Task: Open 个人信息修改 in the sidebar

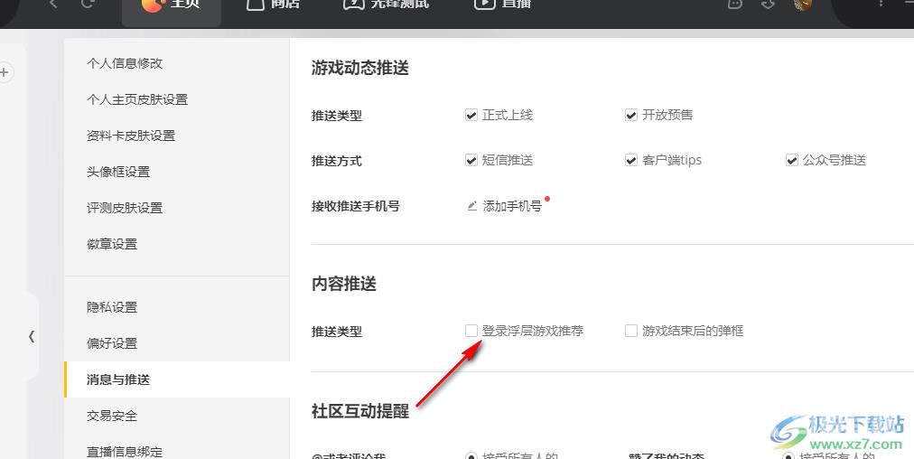Action: (x=125, y=63)
